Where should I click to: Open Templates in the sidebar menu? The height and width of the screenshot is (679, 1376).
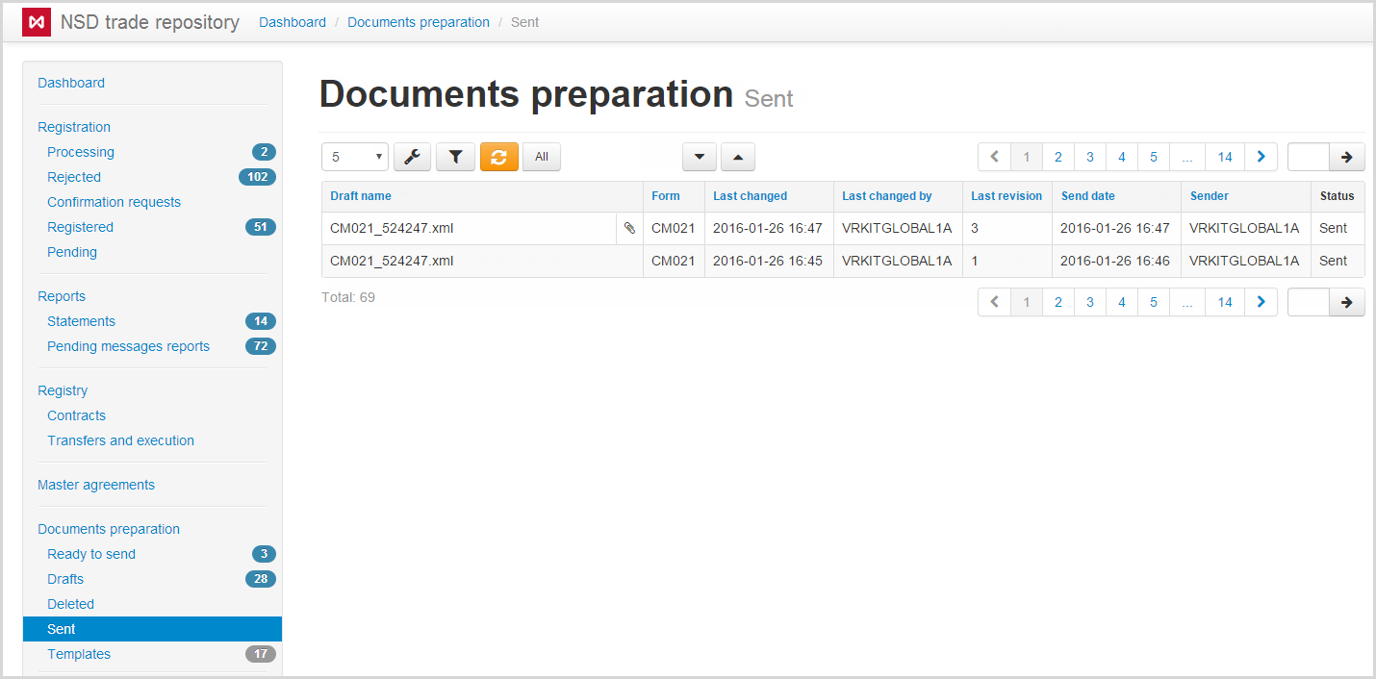[x=79, y=654]
